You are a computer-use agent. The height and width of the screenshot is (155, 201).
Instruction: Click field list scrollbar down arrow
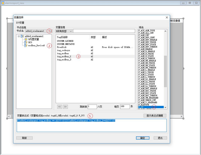(x=165, y=107)
